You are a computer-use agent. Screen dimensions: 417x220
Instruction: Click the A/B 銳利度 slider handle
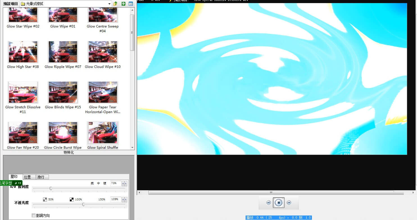point(51,189)
